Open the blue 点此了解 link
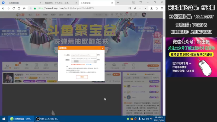This screenshot has width=217, height=122. pyautogui.click(x=89, y=65)
